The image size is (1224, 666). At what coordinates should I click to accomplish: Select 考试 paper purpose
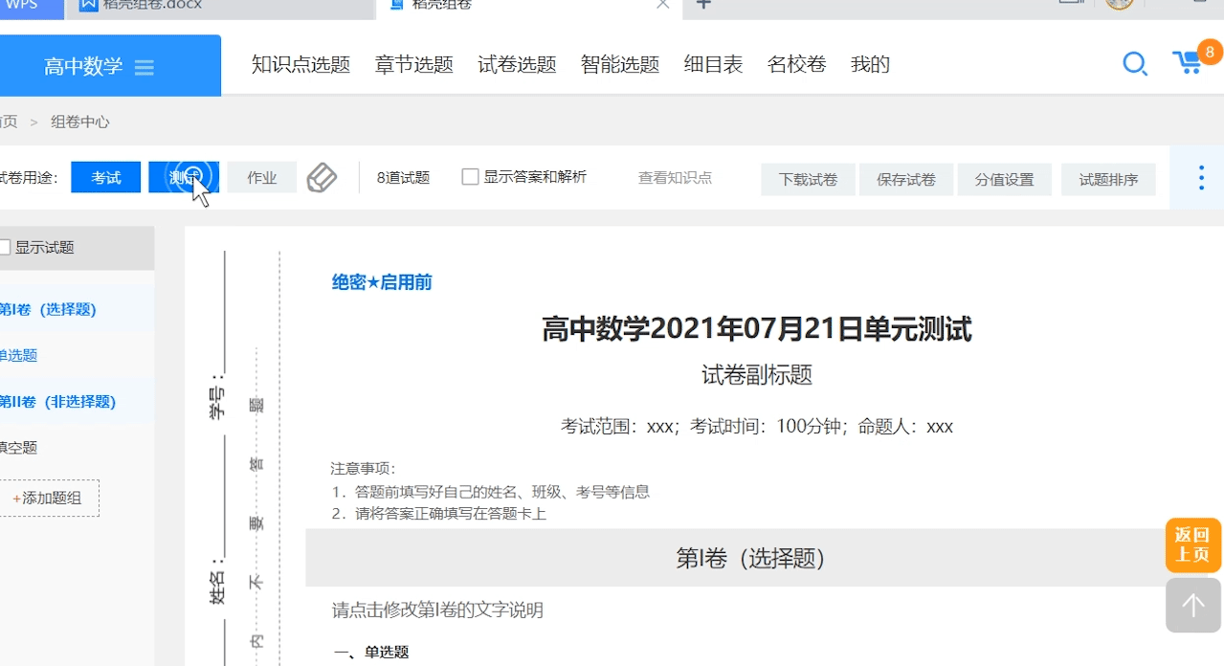(x=105, y=177)
